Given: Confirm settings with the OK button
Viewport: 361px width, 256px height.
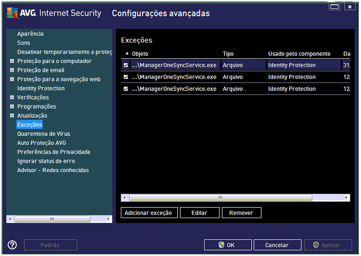Looking at the screenshot, I should [x=228, y=245].
